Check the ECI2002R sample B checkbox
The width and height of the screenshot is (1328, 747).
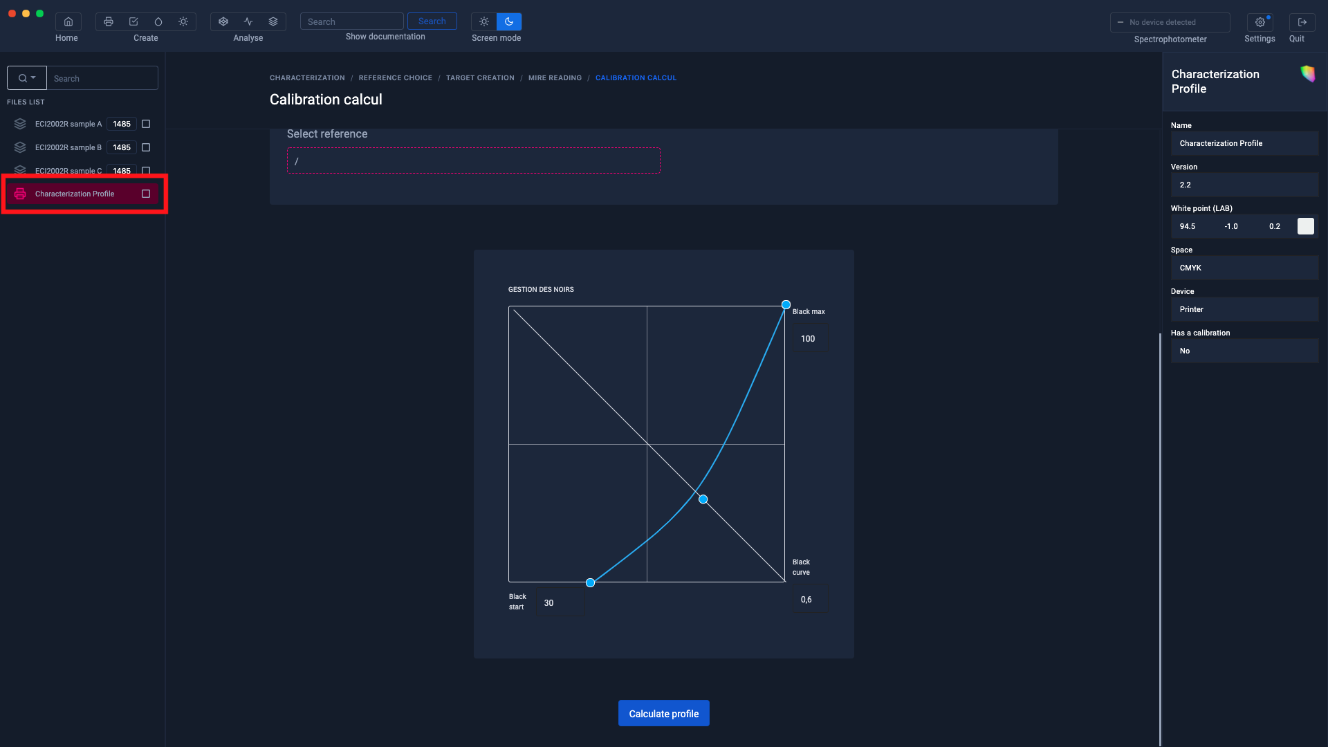146,147
